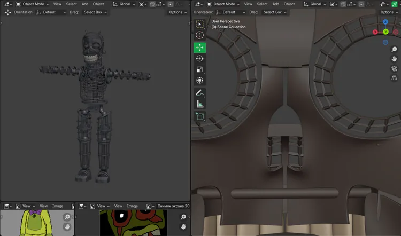Open Image menu in right image editor
Image resolution: width=401 pixels, height=236 pixels.
click(132, 206)
